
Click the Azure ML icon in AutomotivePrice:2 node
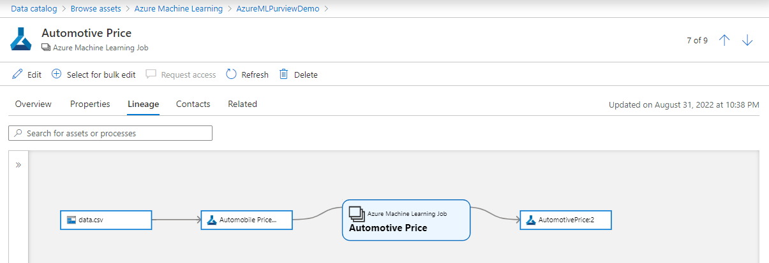click(530, 220)
